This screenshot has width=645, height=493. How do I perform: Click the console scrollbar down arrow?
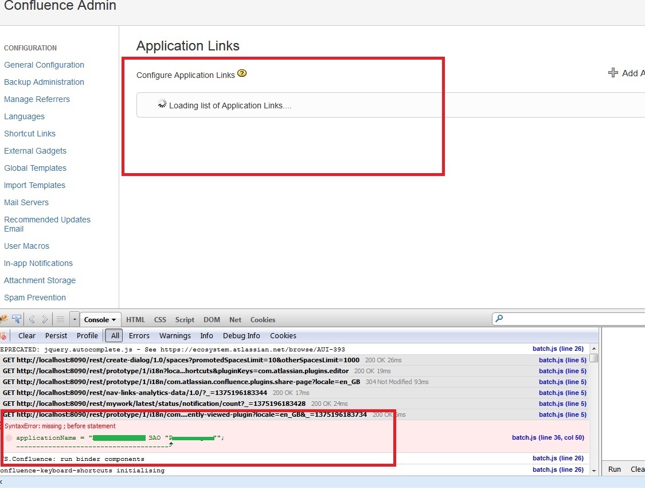click(x=594, y=471)
